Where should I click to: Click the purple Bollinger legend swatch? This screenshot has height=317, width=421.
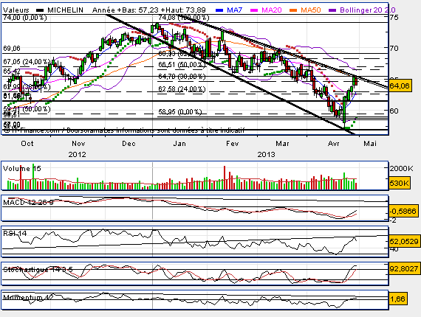[332, 10]
